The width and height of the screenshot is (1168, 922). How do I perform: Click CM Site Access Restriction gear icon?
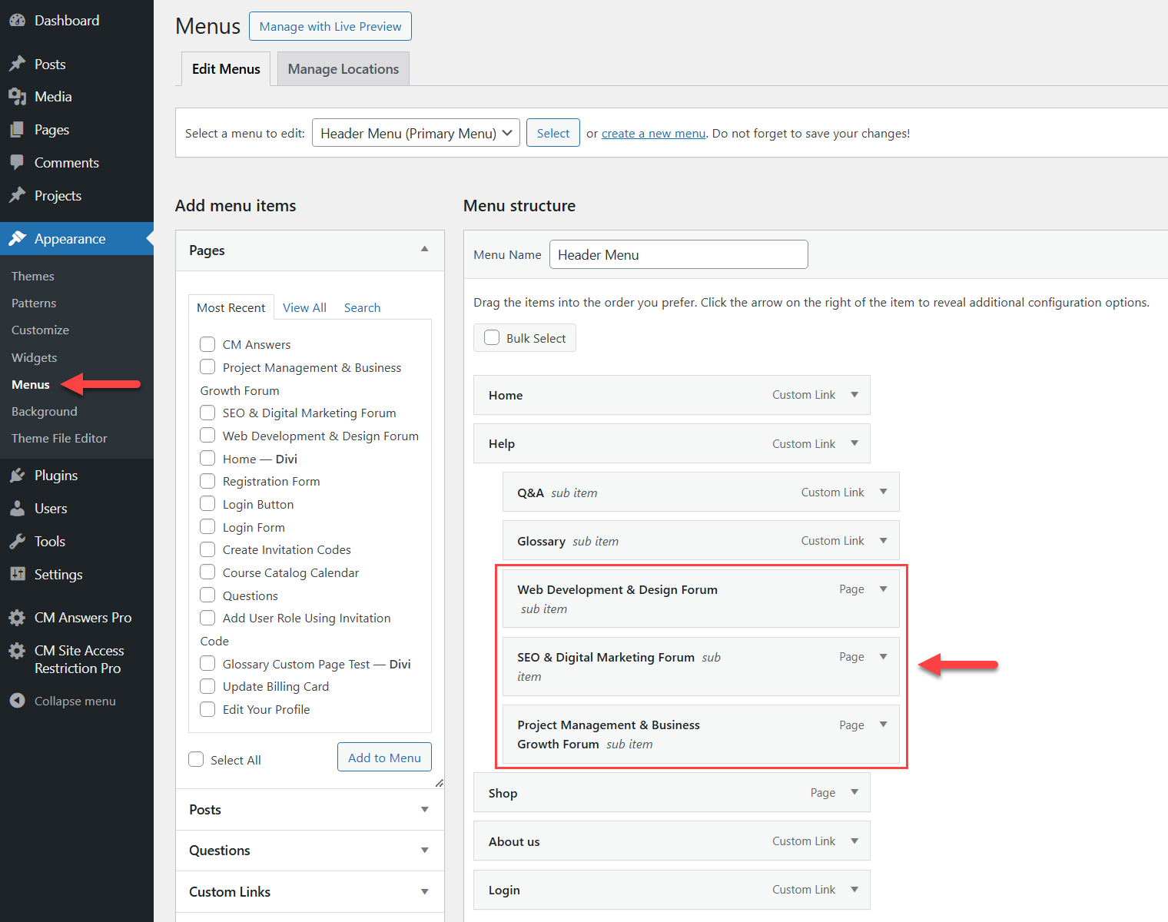pos(17,651)
